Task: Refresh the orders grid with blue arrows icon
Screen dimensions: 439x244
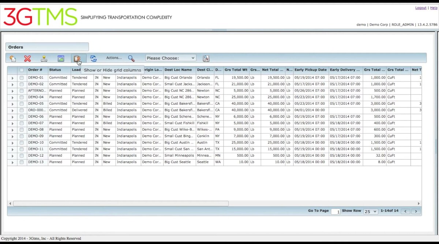Action: point(93,58)
